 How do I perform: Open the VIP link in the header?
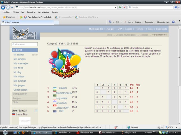120,29
